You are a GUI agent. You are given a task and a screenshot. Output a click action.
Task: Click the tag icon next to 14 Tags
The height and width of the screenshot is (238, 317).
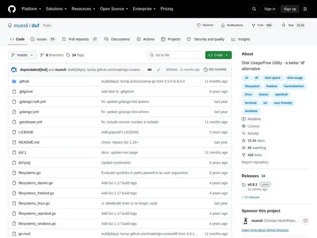click(68, 55)
